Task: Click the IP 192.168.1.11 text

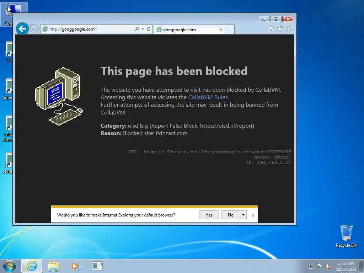Action: [x=268, y=162]
